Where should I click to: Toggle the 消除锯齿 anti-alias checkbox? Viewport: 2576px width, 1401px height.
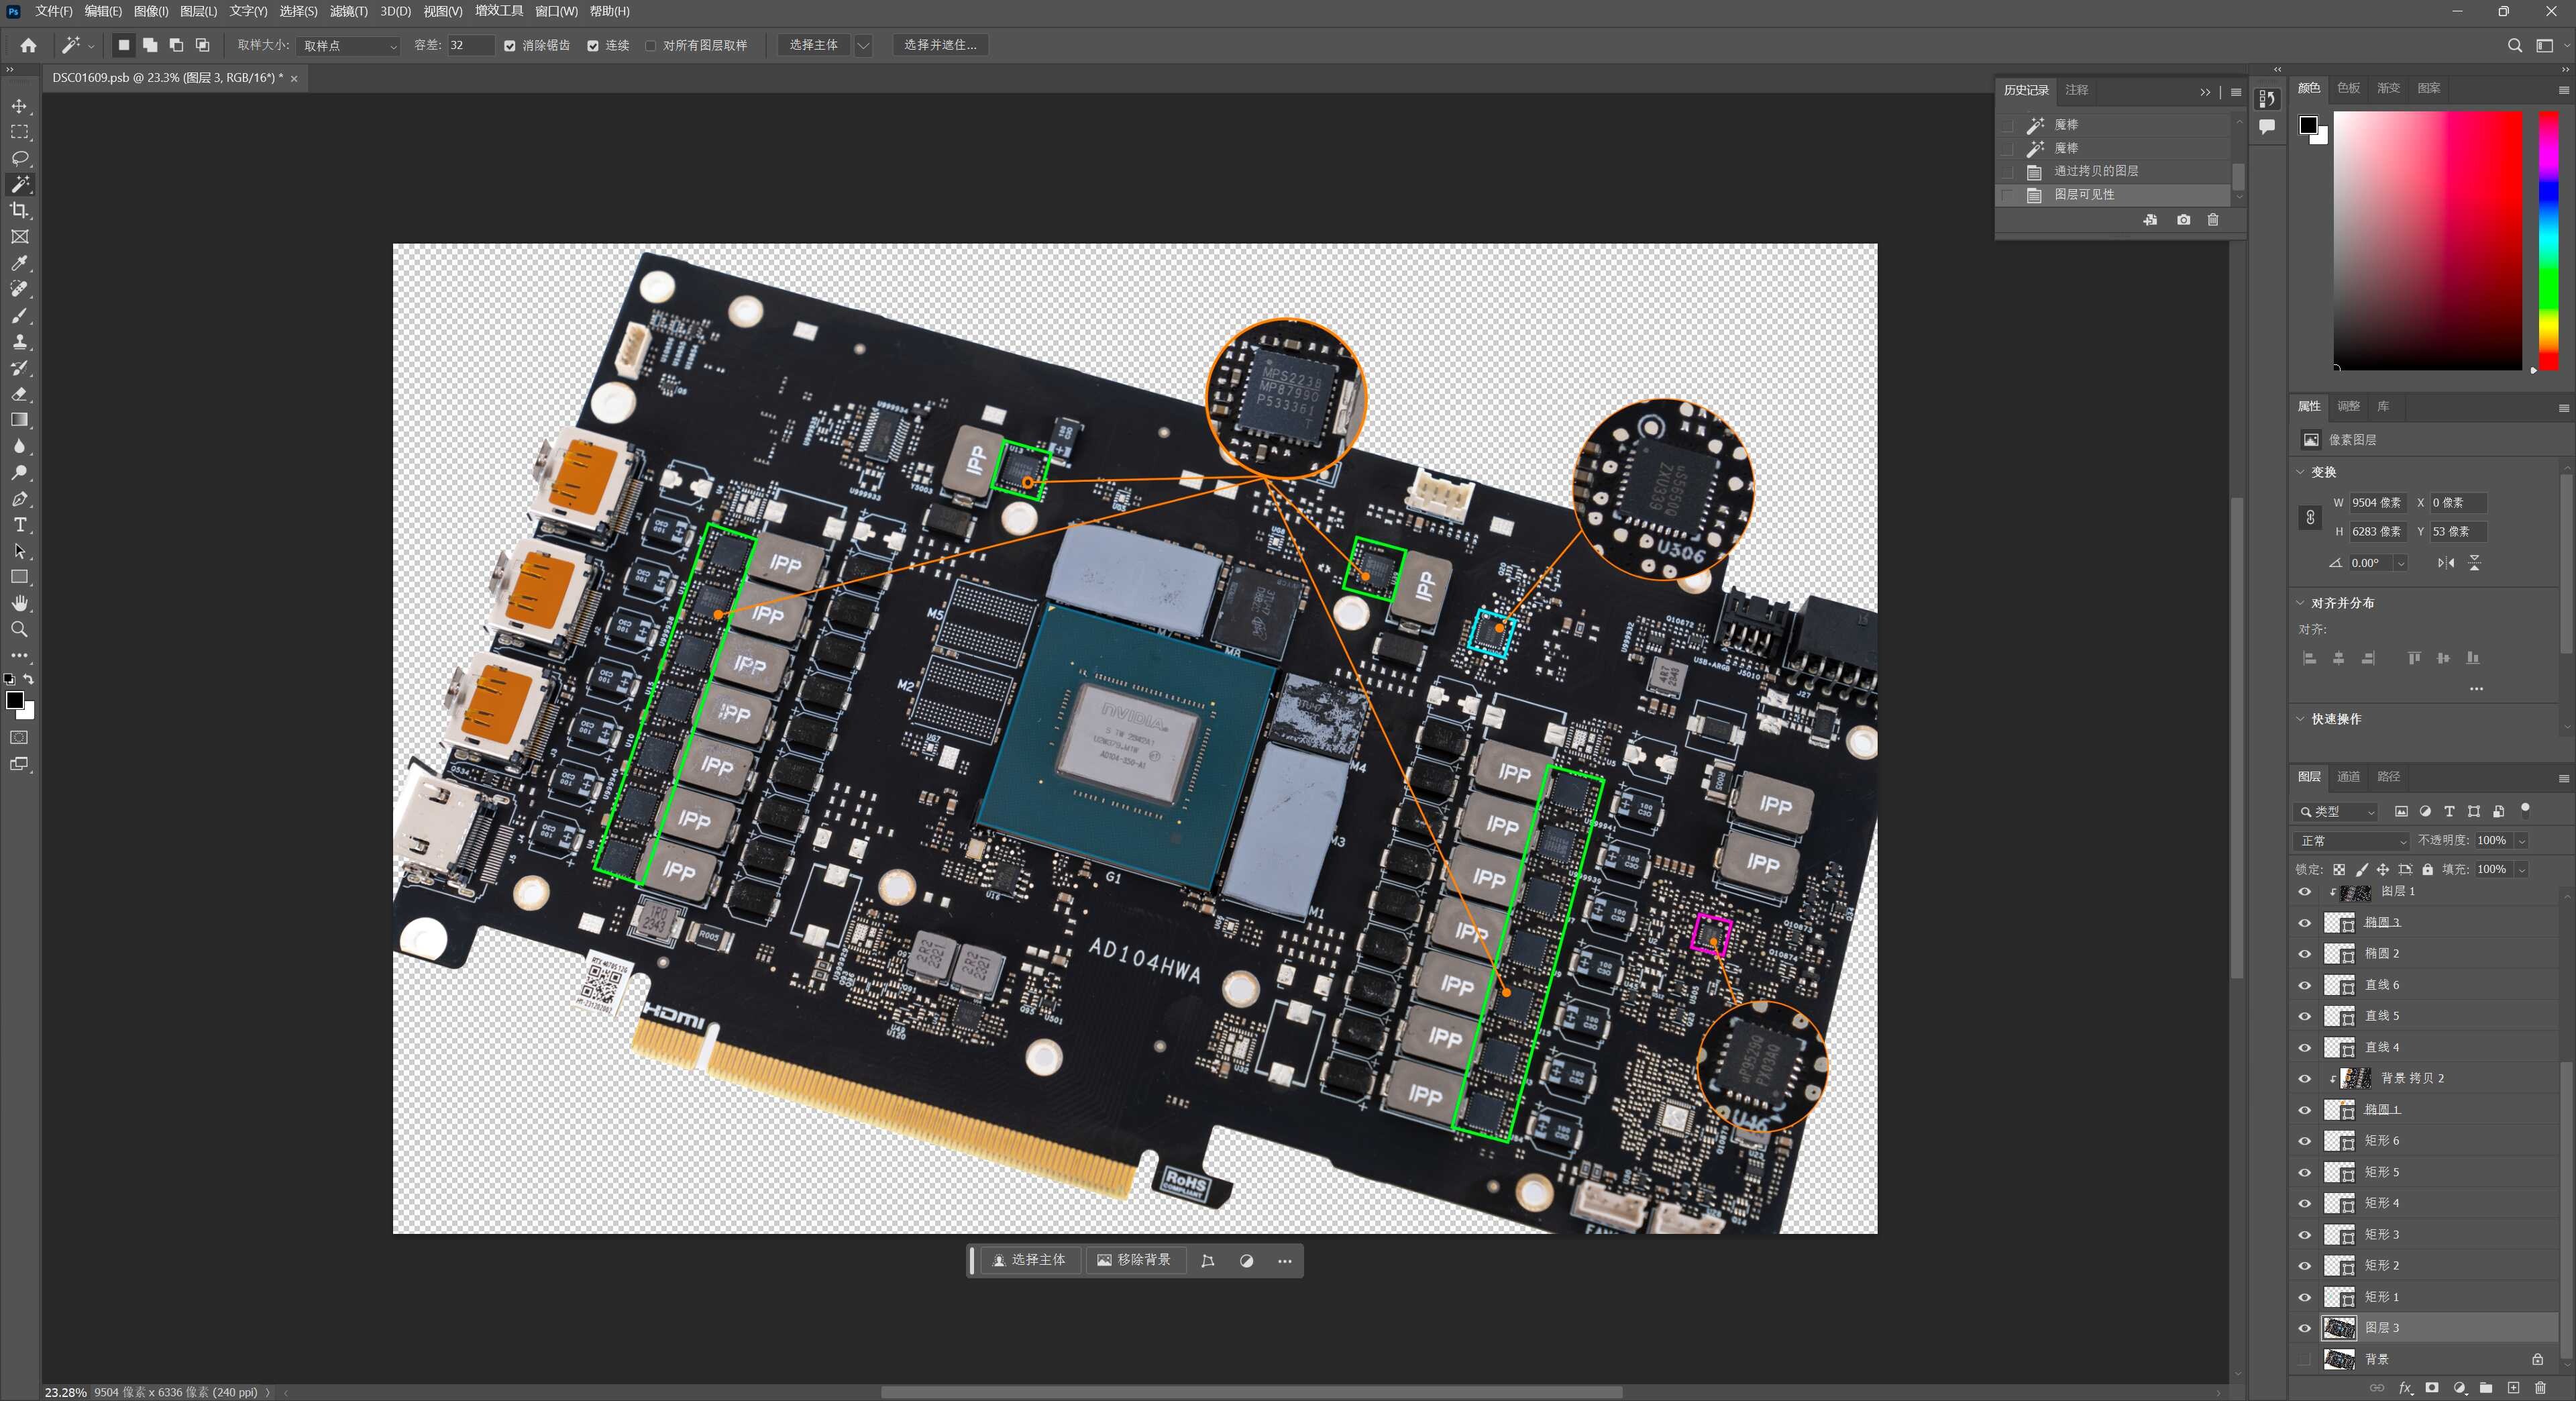510,46
